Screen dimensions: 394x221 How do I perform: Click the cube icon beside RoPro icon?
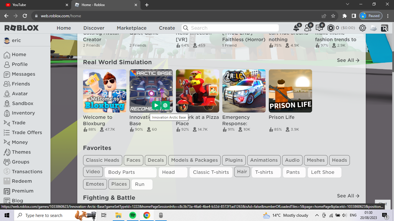click(x=374, y=28)
